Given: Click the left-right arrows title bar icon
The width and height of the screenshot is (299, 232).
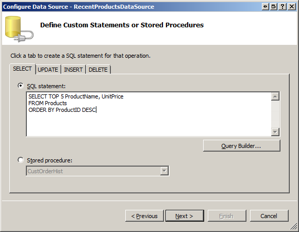Looking at the screenshot, I should click(265, 7).
